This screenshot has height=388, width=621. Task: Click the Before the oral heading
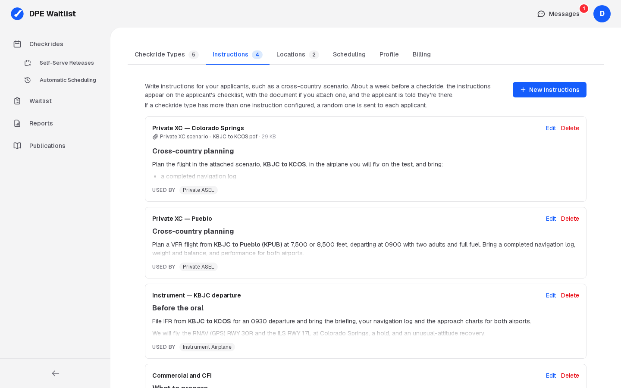point(178,308)
